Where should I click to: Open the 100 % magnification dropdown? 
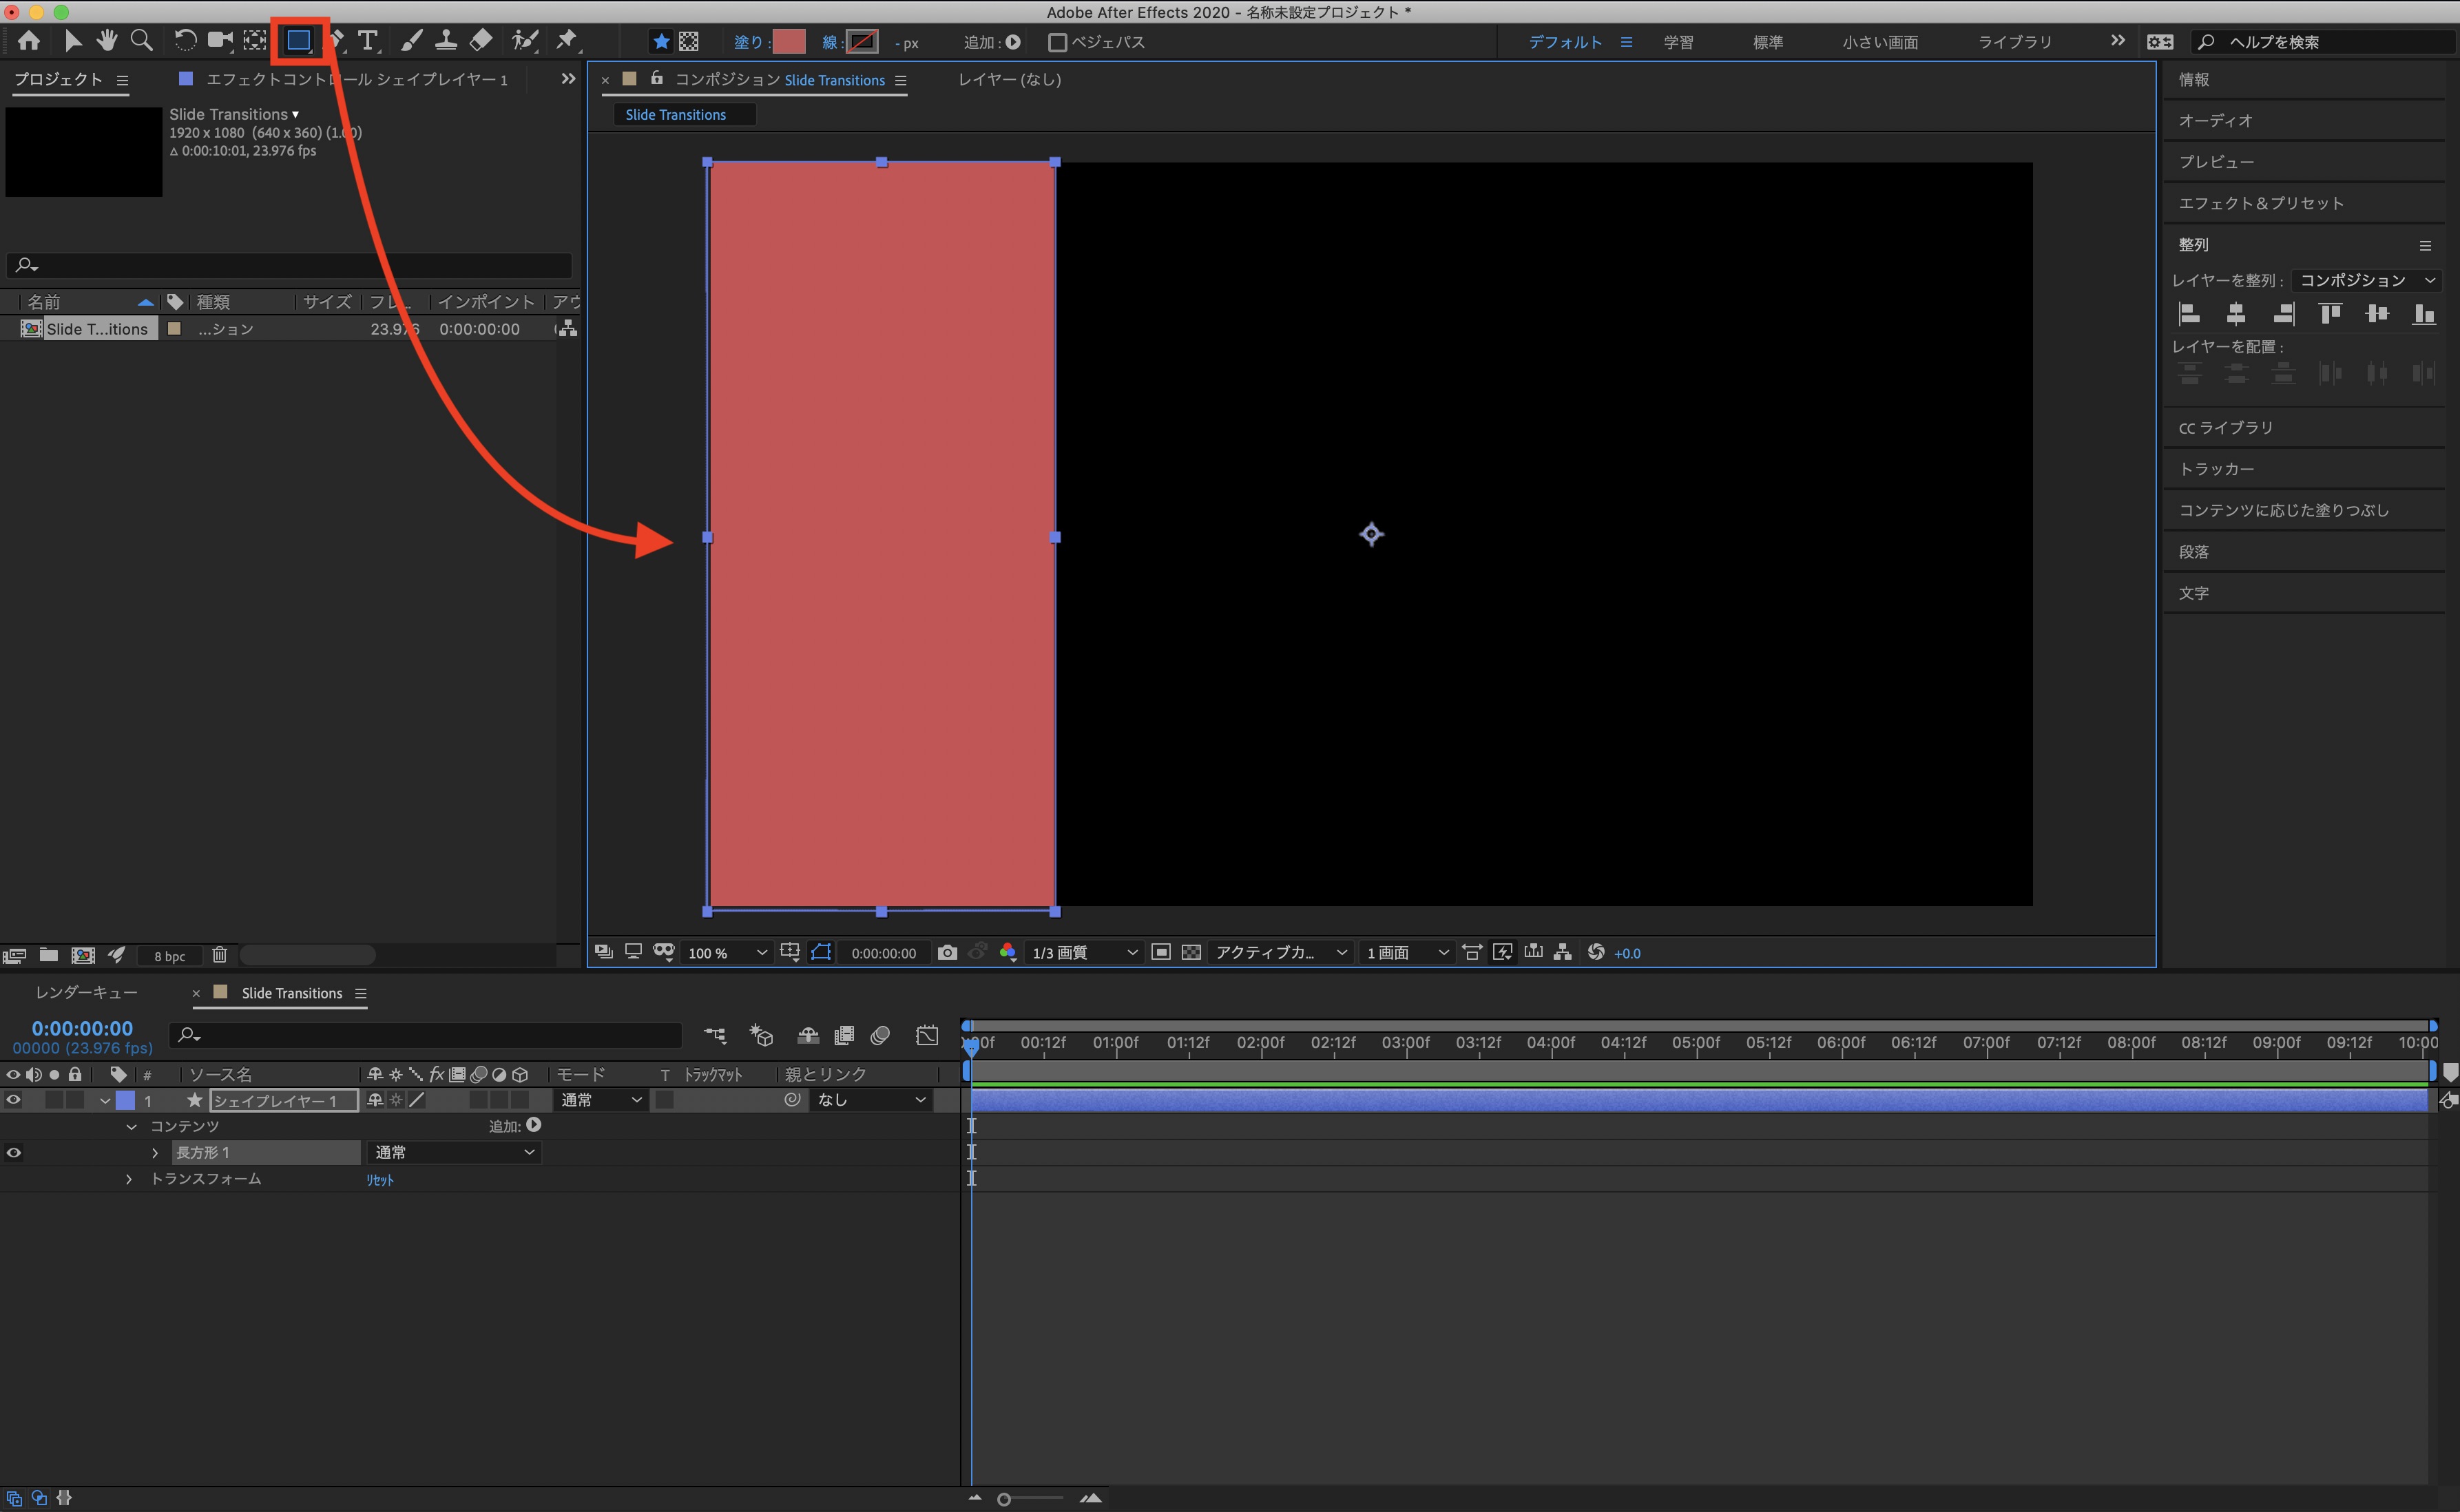pos(727,952)
